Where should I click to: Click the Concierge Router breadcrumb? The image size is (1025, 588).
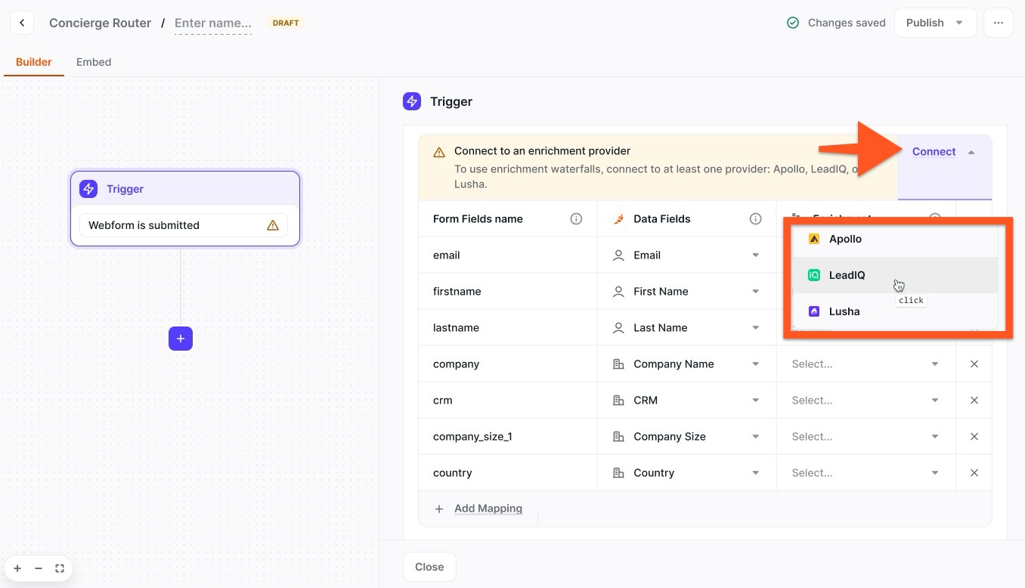101,23
